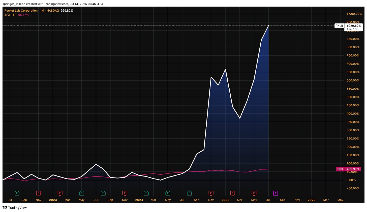Click the 2025 year label on time axis
The image size is (367, 212).
pos(225,200)
